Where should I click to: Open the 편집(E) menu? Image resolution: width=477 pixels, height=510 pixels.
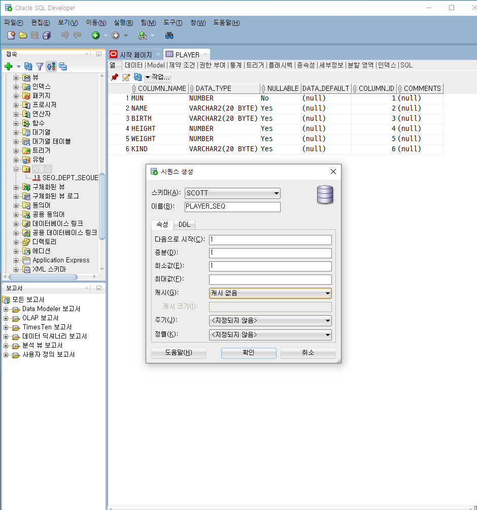tap(40, 23)
